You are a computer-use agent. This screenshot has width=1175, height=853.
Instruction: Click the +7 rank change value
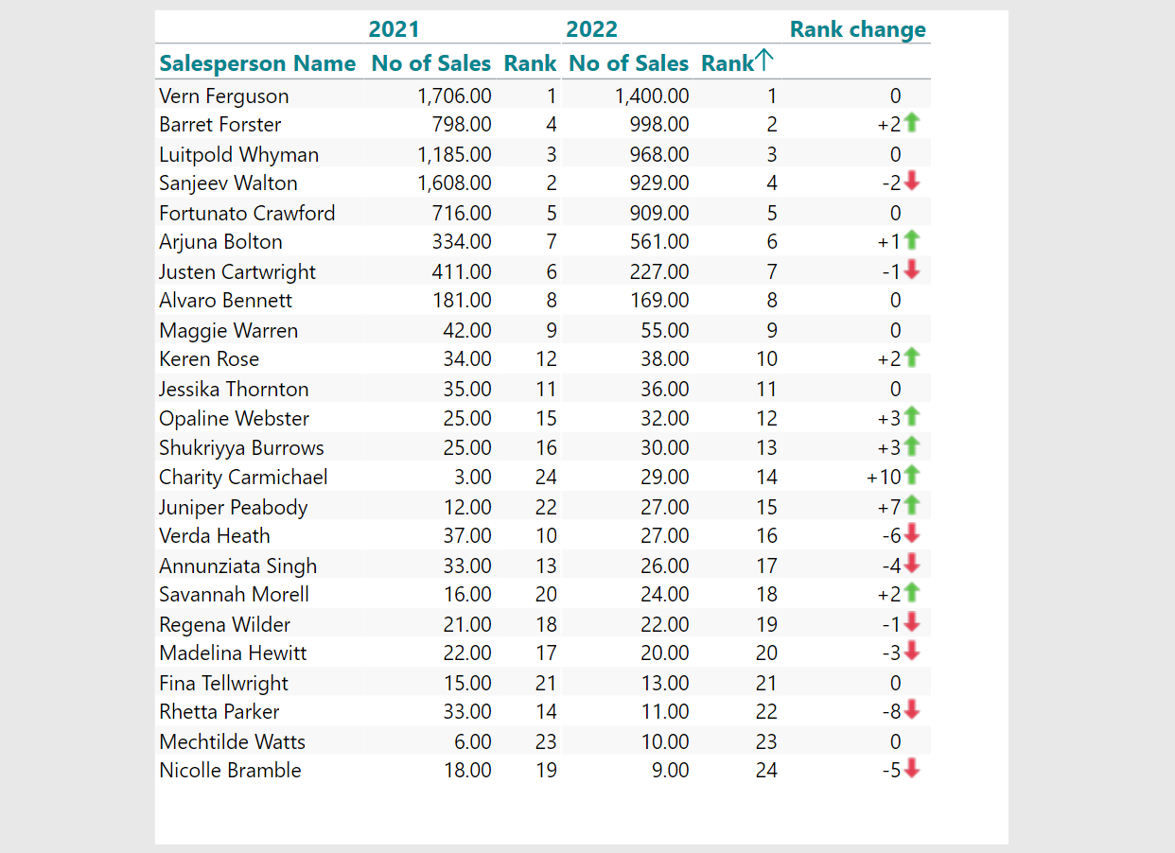pos(889,507)
